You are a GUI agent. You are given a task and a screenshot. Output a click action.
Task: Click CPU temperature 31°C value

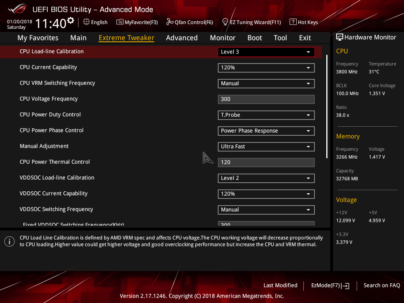tap(374, 72)
